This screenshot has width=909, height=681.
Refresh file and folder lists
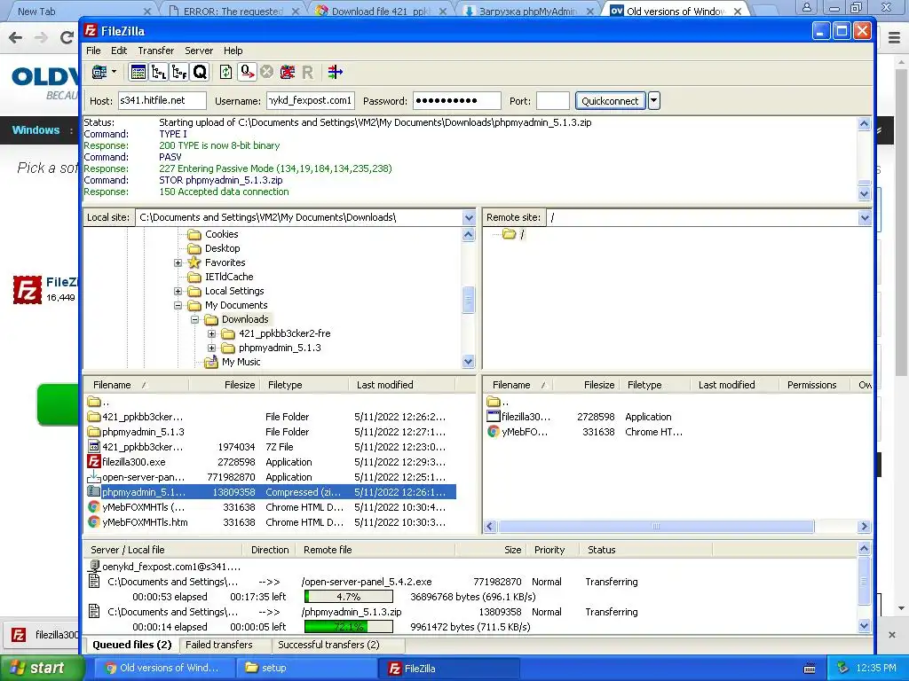point(225,73)
